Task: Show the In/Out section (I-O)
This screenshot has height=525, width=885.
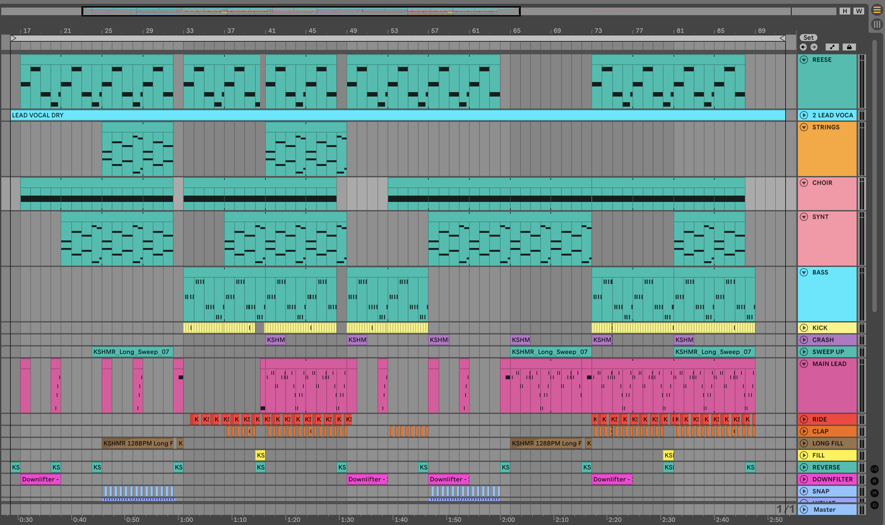Action: pos(874,469)
